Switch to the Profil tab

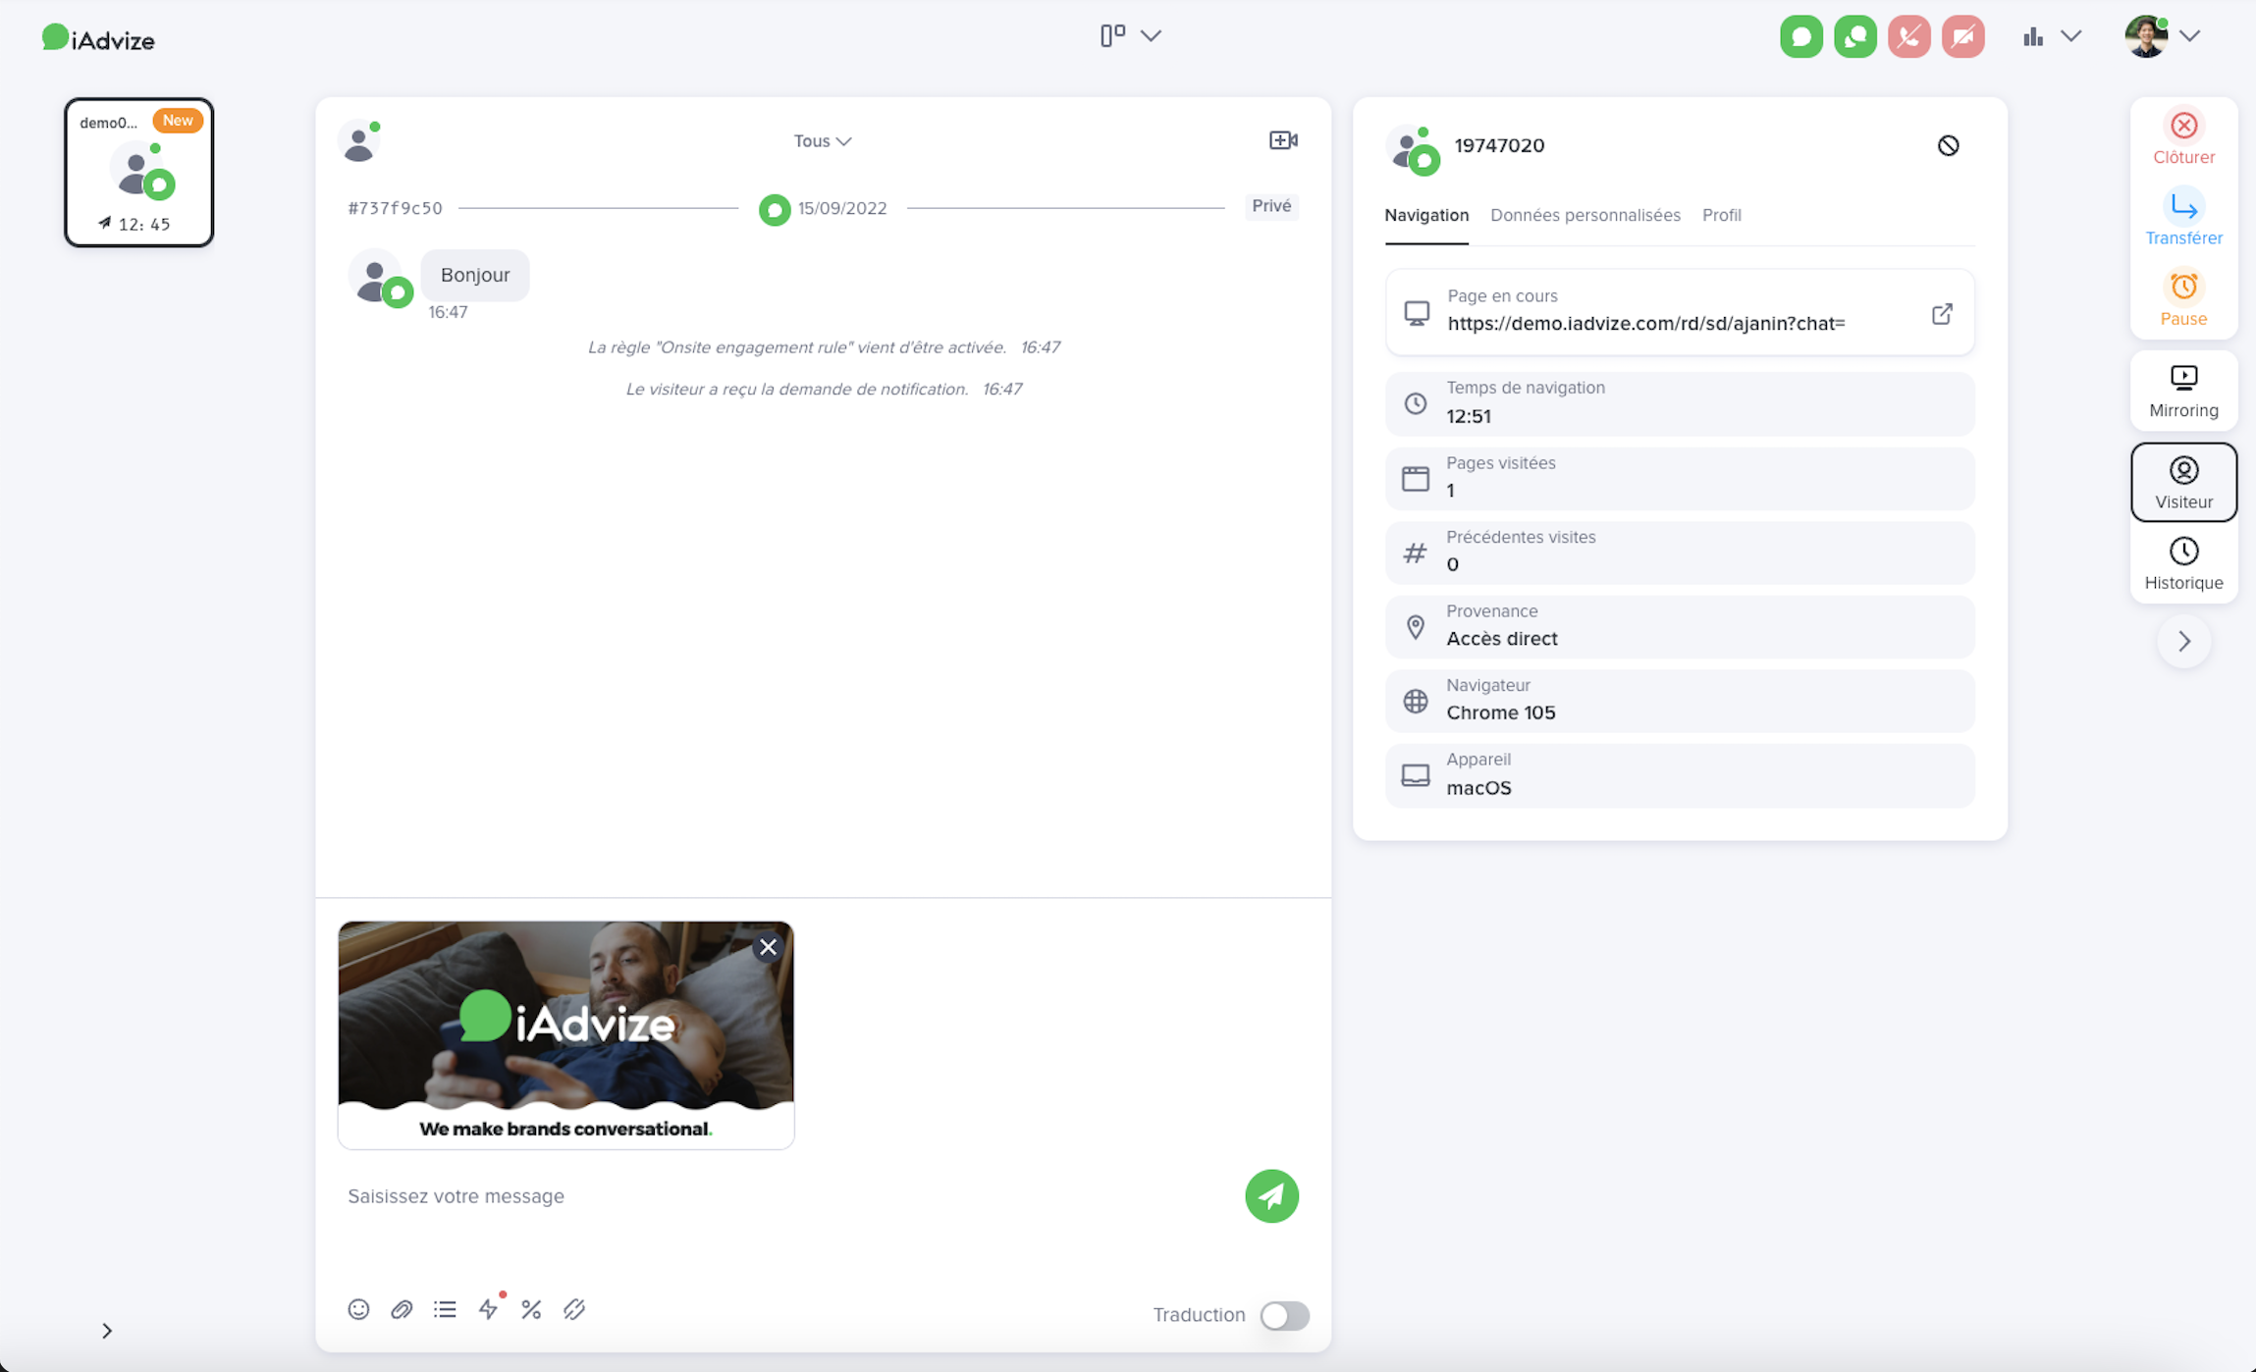coord(1721,215)
